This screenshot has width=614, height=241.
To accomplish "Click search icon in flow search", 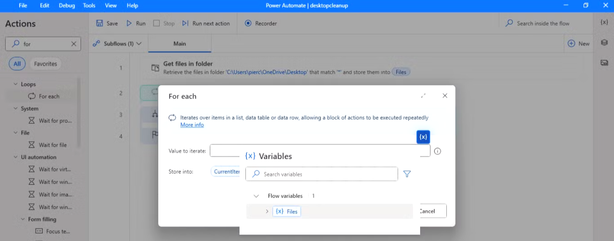I will click(509, 23).
